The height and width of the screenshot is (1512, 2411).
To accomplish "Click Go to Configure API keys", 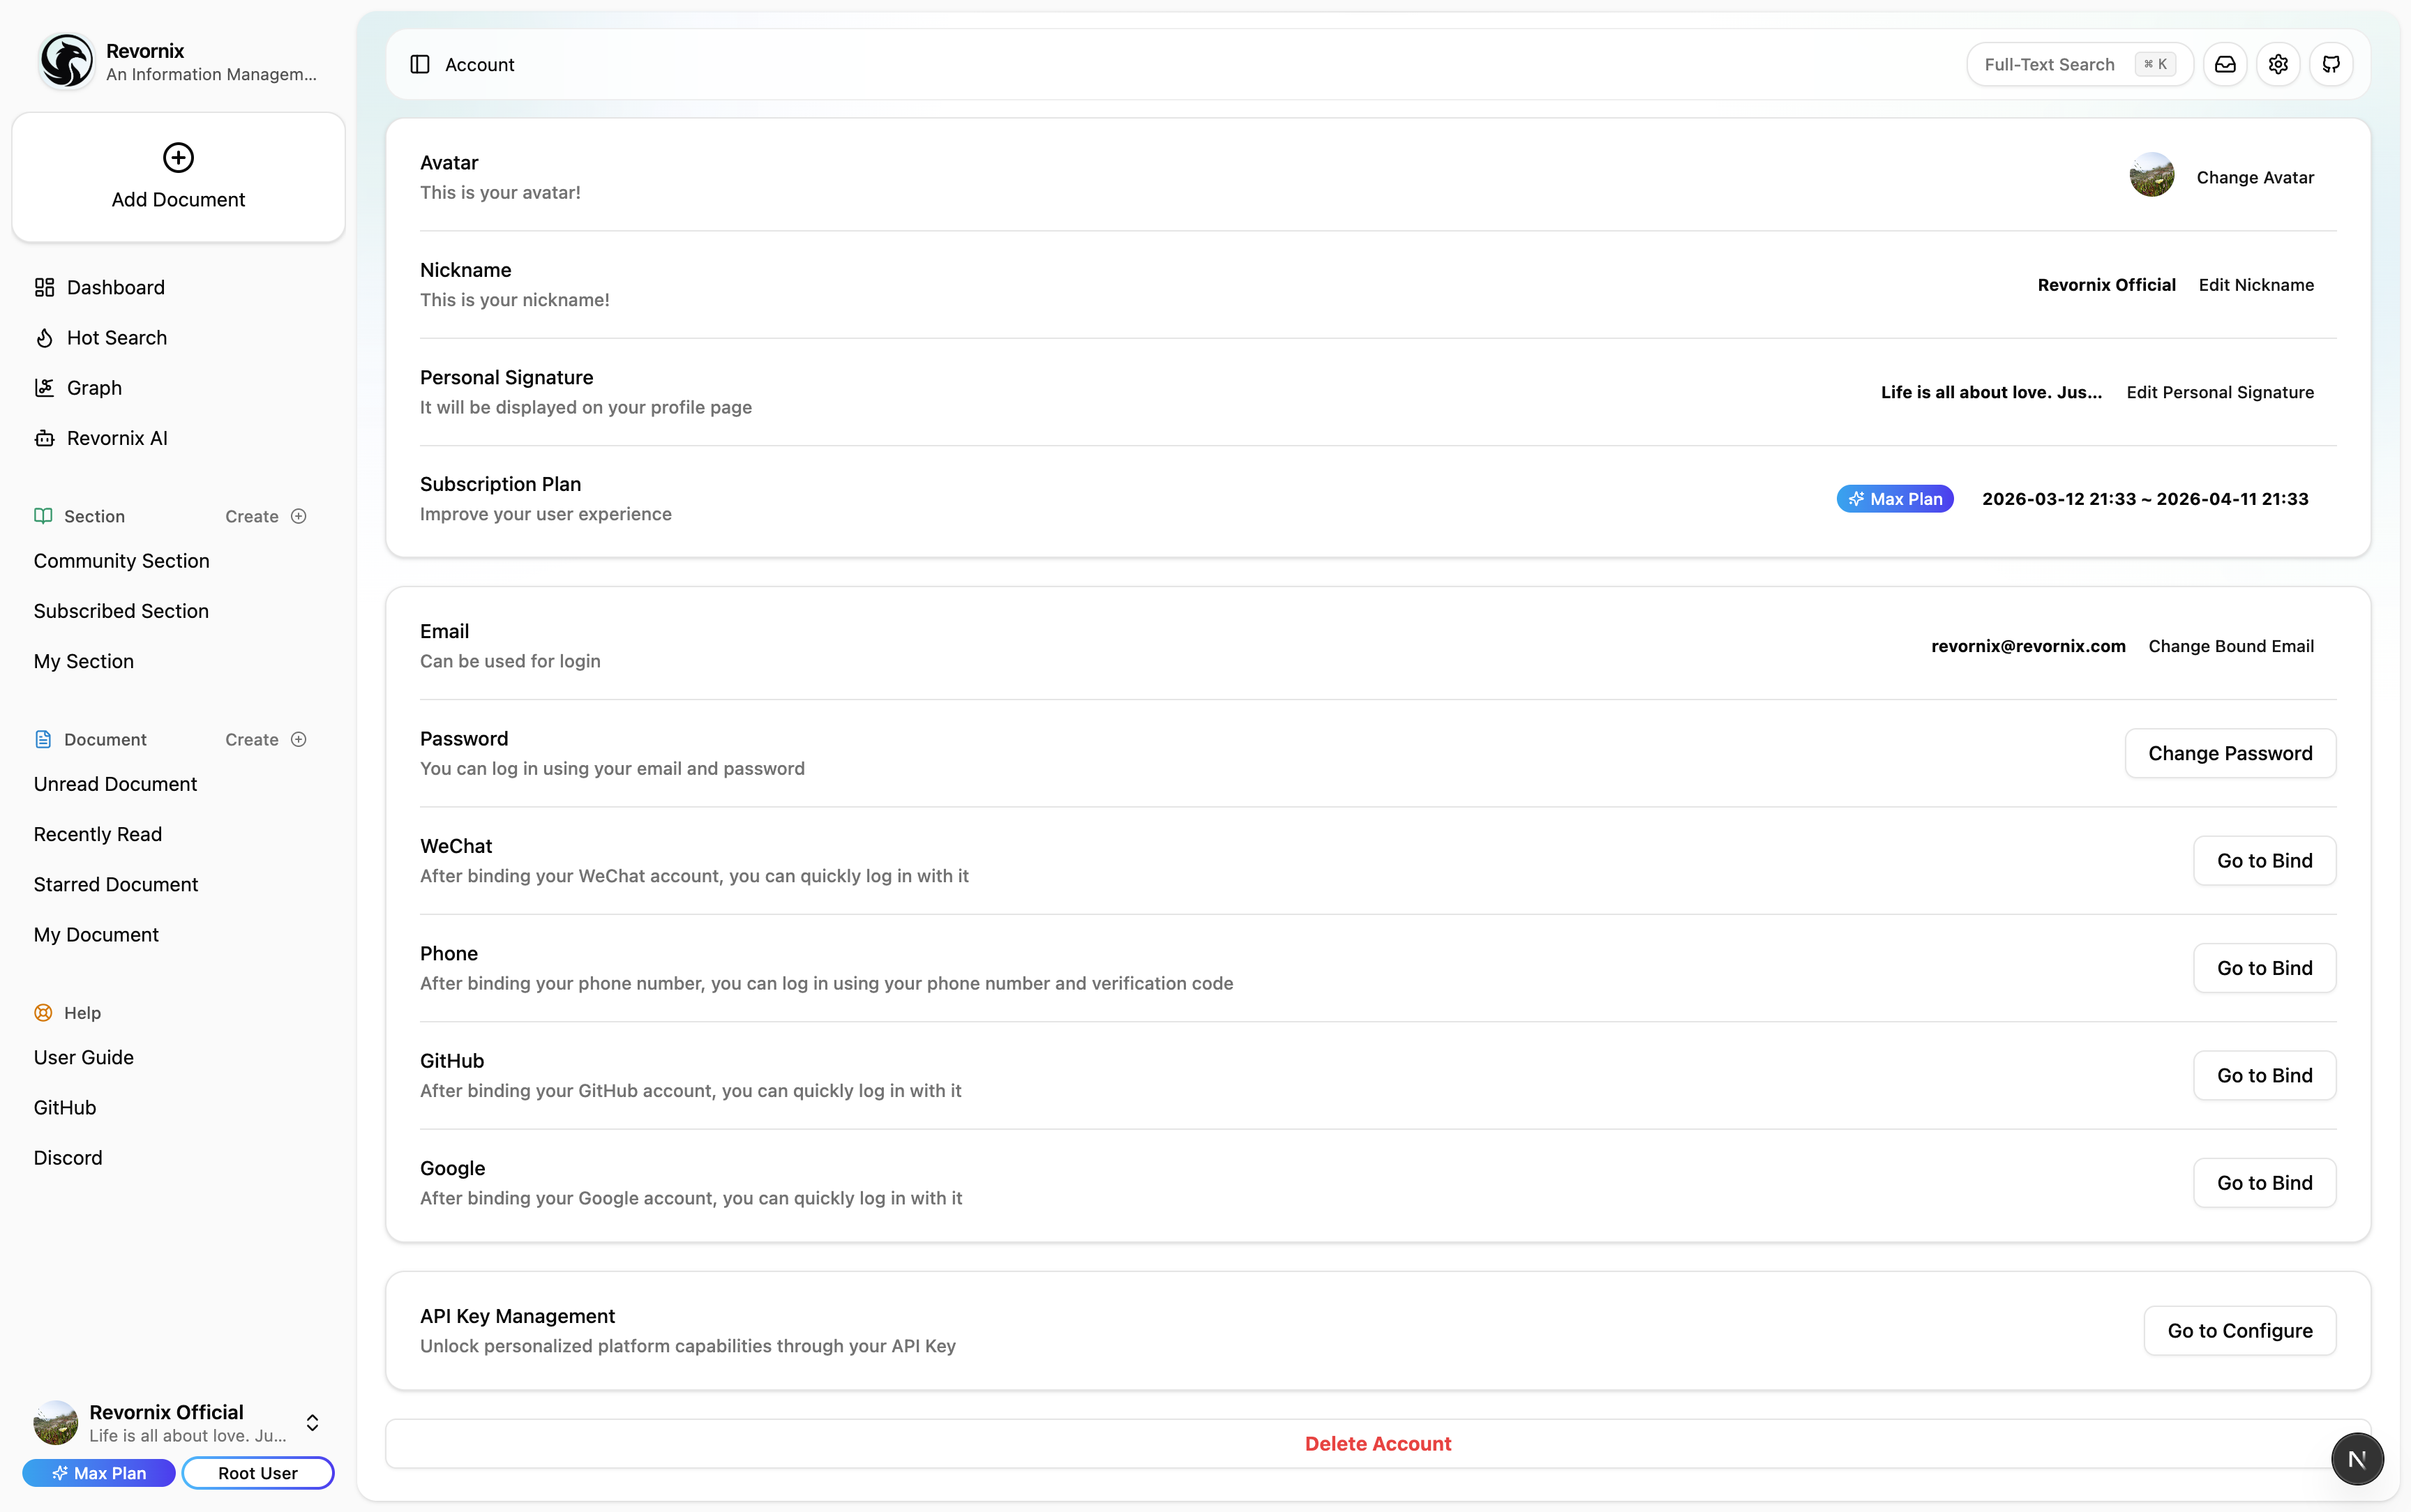I will pyautogui.click(x=2239, y=1330).
